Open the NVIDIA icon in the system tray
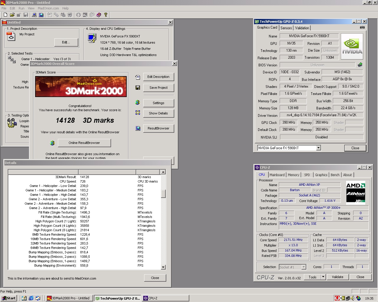Screen dimensions: 378x302 click(x=342, y=298)
